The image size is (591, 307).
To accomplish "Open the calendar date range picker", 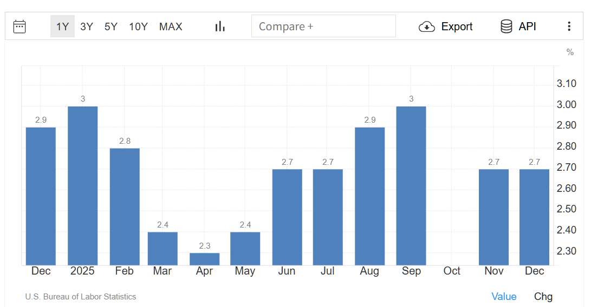I will coord(20,26).
